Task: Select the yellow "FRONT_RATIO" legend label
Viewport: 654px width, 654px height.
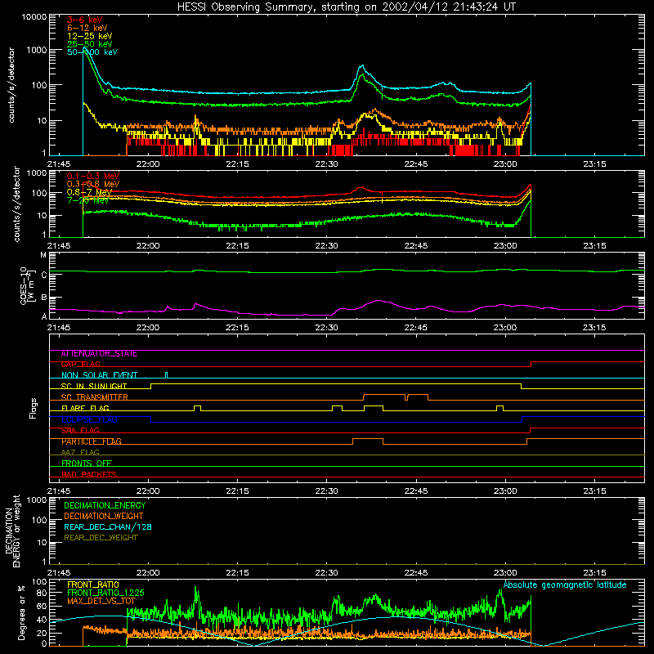Action: click(93, 585)
